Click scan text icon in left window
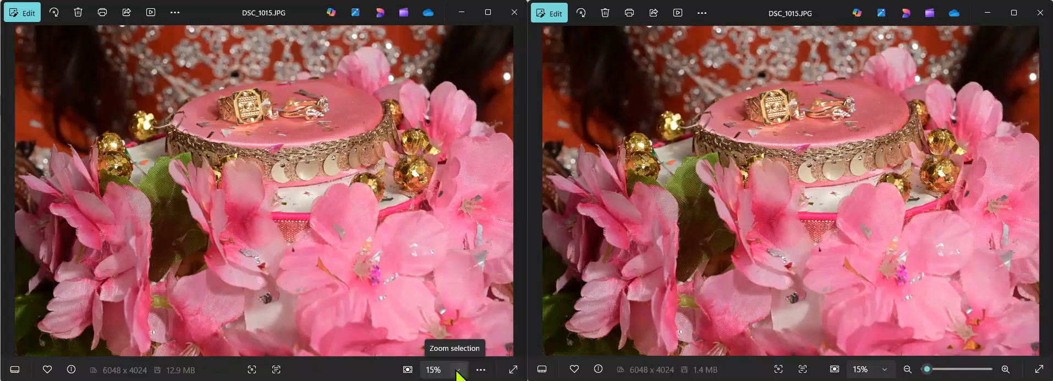Screen dimensions: 1053x381 pos(276,369)
